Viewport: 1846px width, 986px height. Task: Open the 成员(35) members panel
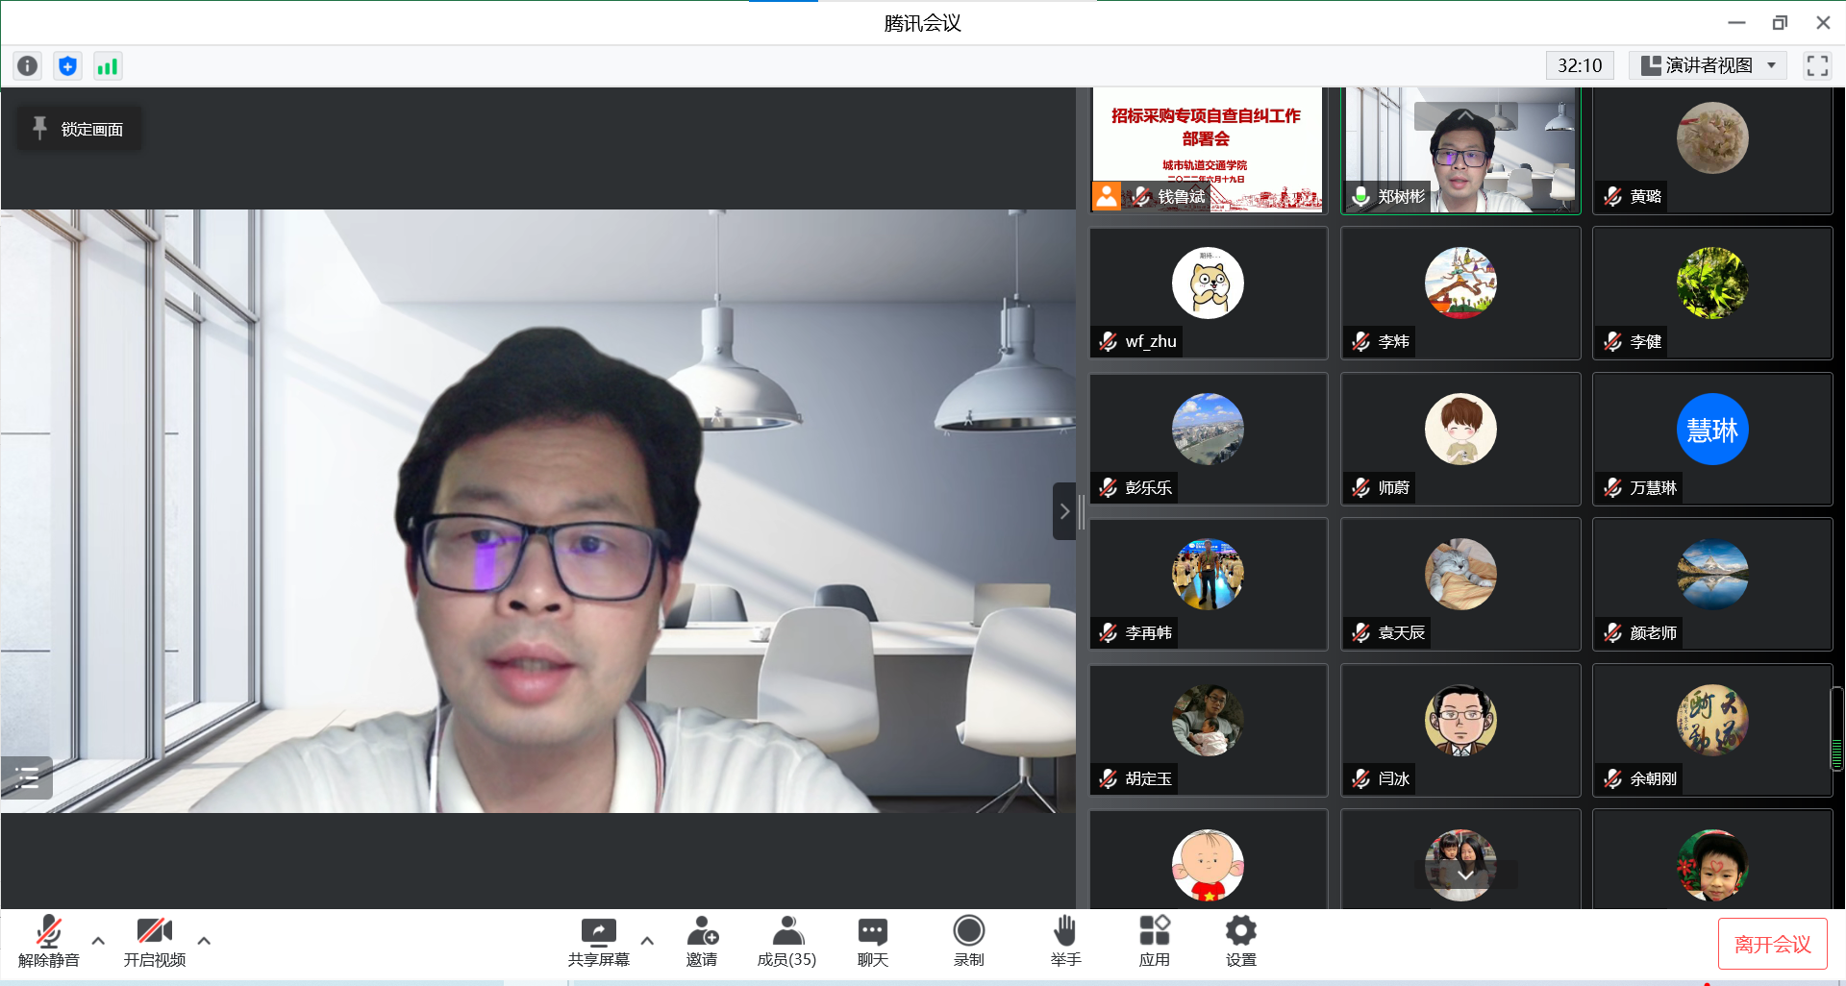click(786, 941)
